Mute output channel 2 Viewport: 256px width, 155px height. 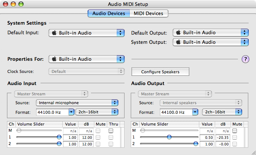235,144
